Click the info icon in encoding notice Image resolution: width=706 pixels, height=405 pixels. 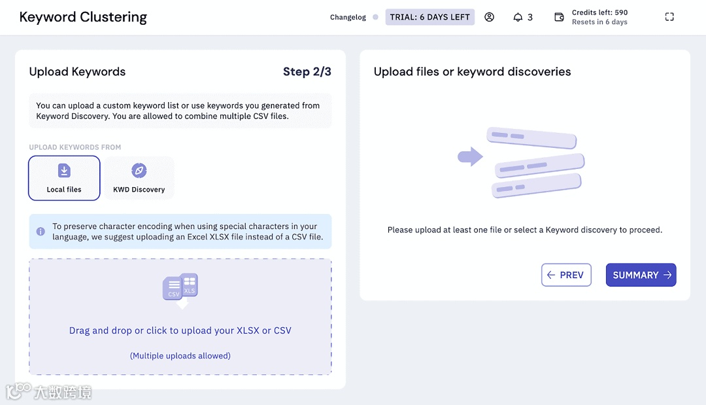coord(41,232)
